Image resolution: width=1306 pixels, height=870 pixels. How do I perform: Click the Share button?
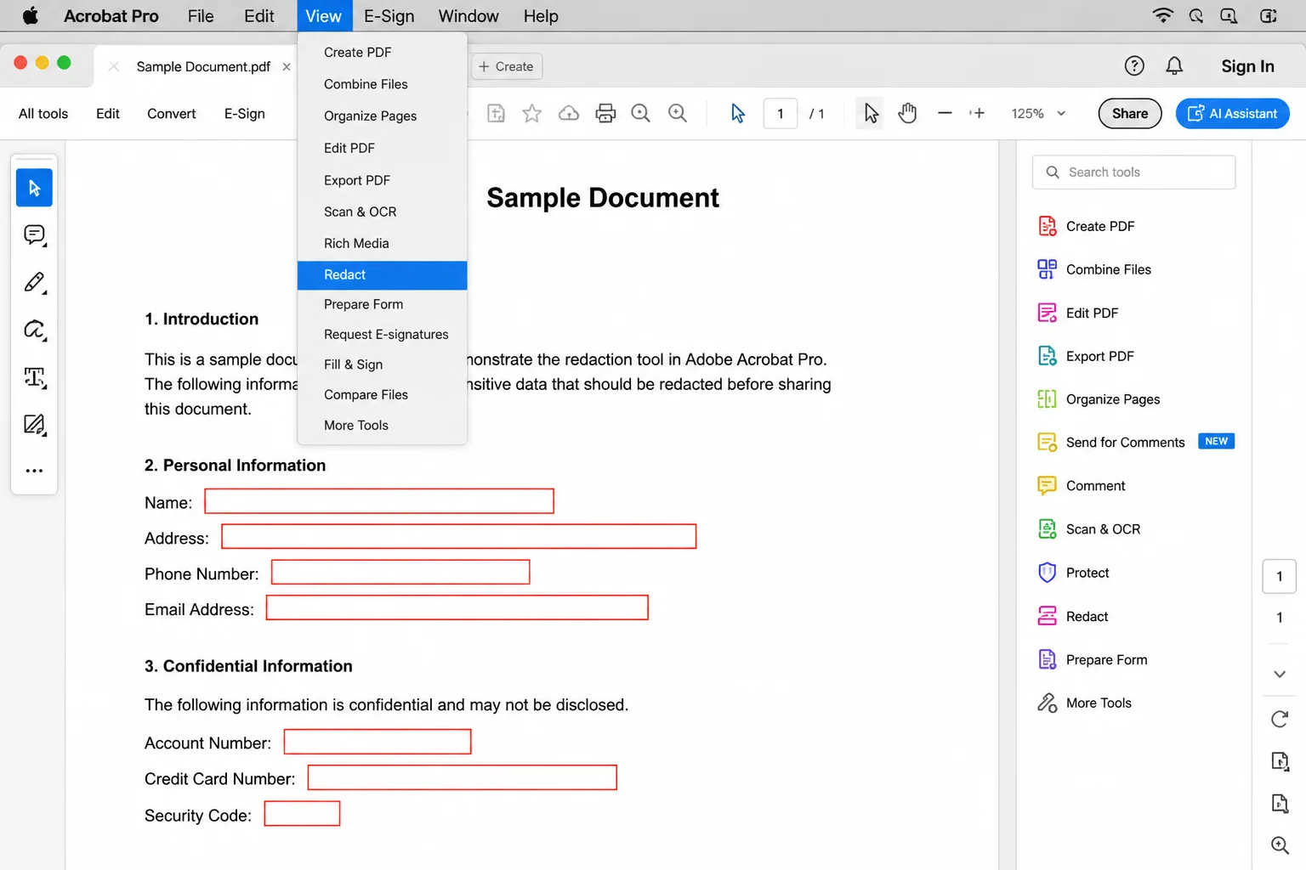1130,113
